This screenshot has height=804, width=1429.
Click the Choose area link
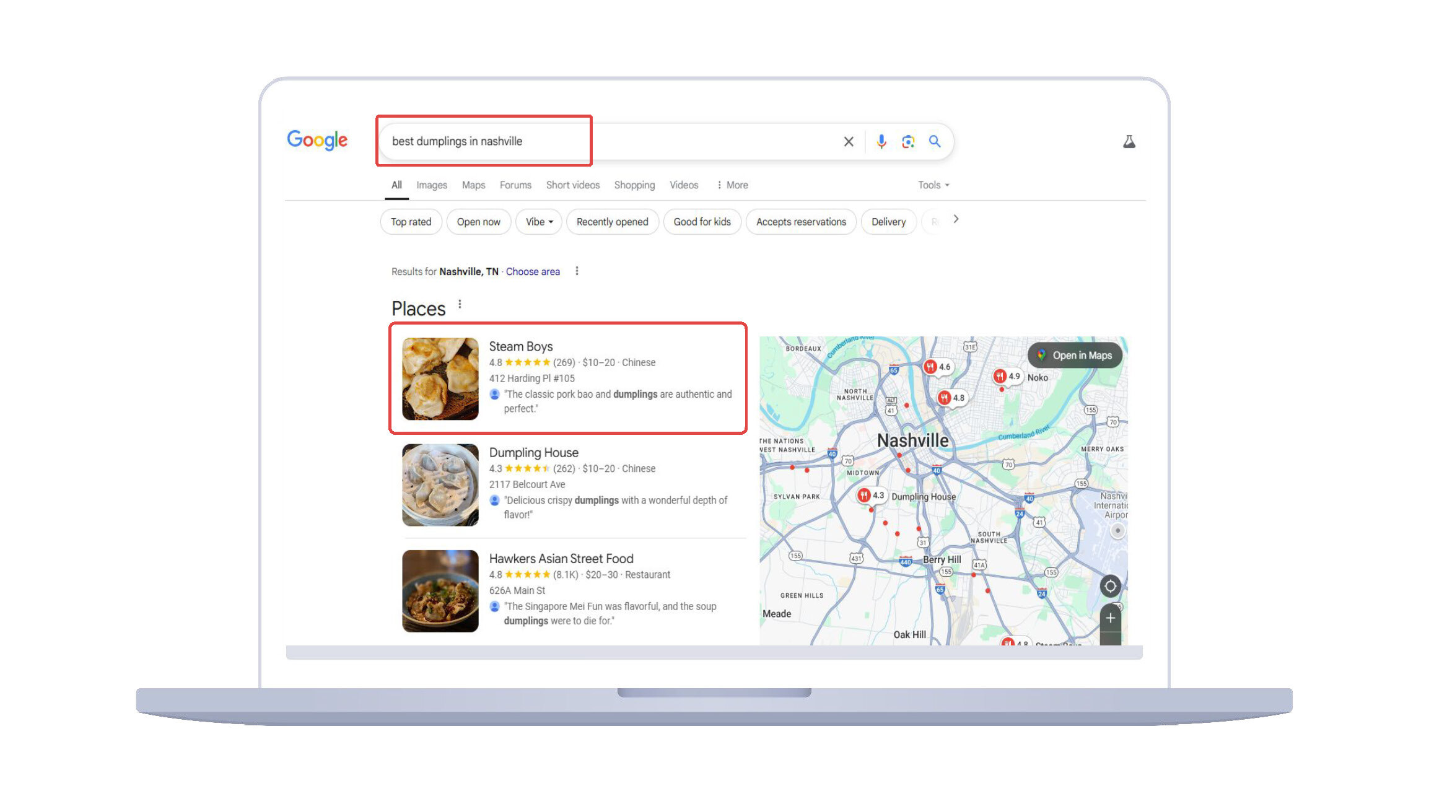[533, 271]
